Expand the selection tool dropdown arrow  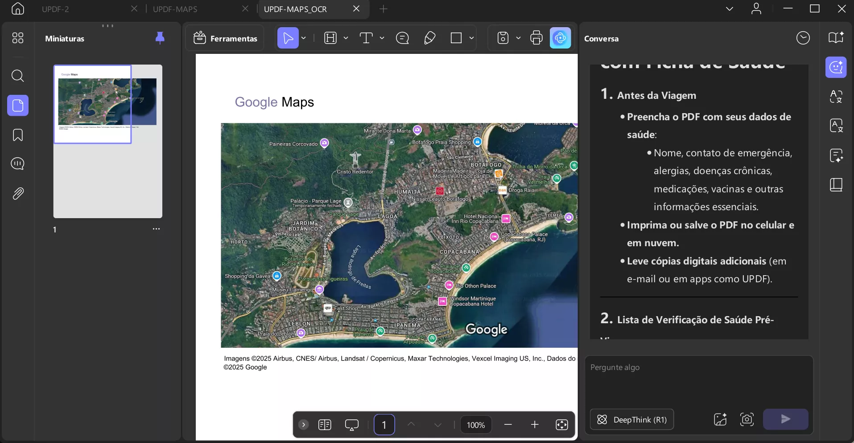click(x=304, y=38)
